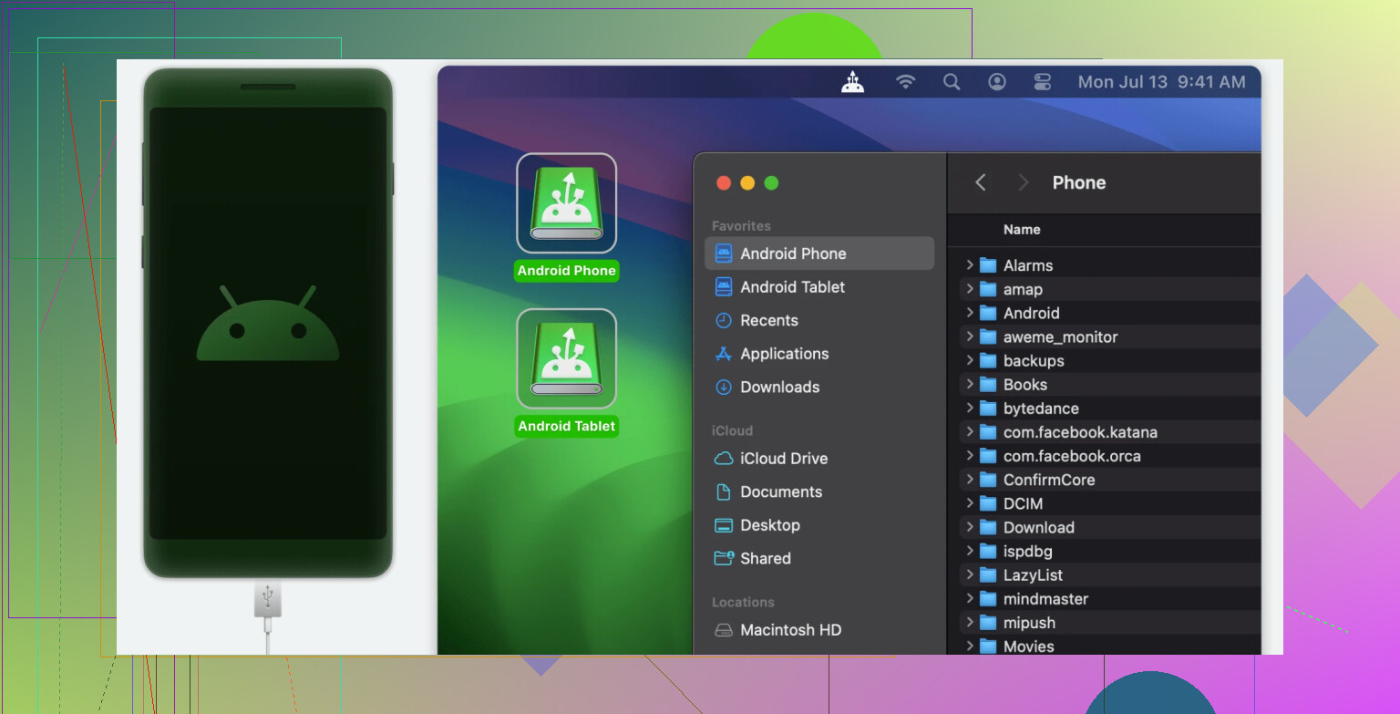Open Shared in the sidebar

[x=819, y=558]
